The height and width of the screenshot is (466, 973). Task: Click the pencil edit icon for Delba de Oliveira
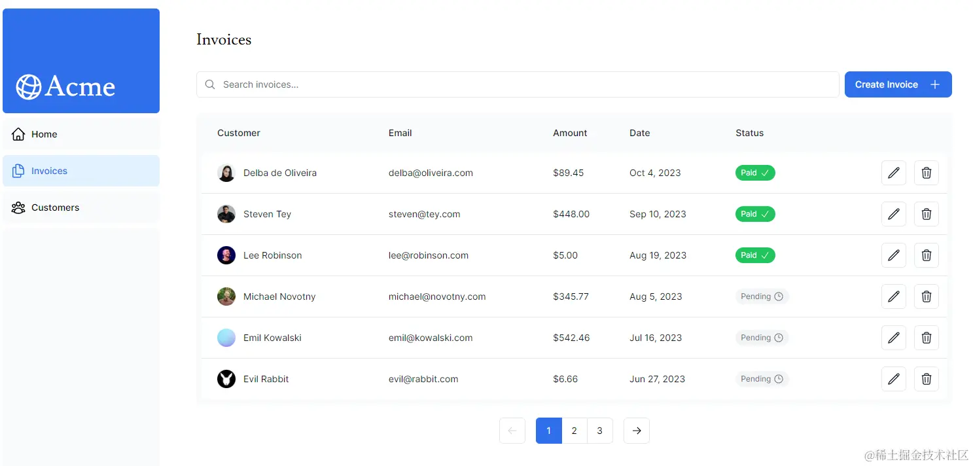tap(893, 173)
